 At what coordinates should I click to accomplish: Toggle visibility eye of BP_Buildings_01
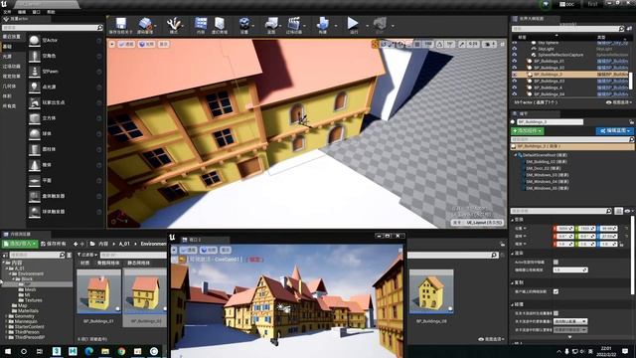tap(515, 62)
